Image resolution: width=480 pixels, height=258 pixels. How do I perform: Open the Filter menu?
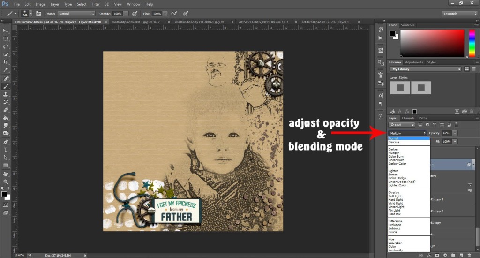pyautogui.click(x=96, y=4)
